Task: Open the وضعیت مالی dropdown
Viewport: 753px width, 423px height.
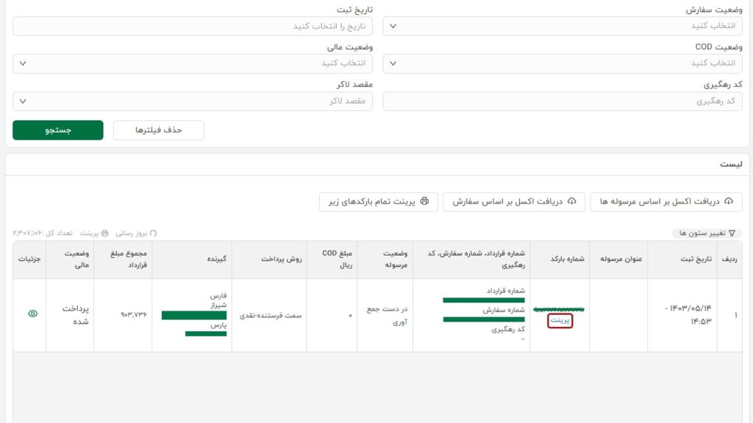Action: [193, 63]
